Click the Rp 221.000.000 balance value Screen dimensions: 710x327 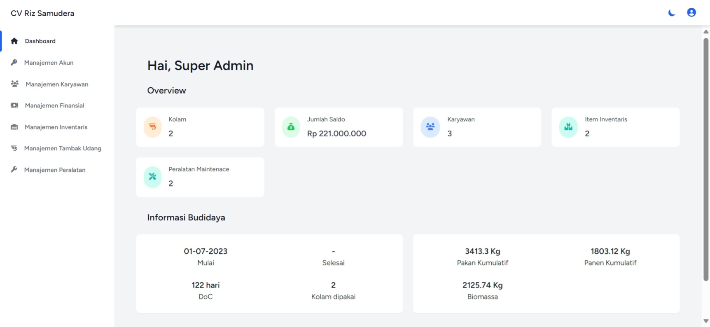pyautogui.click(x=336, y=133)
